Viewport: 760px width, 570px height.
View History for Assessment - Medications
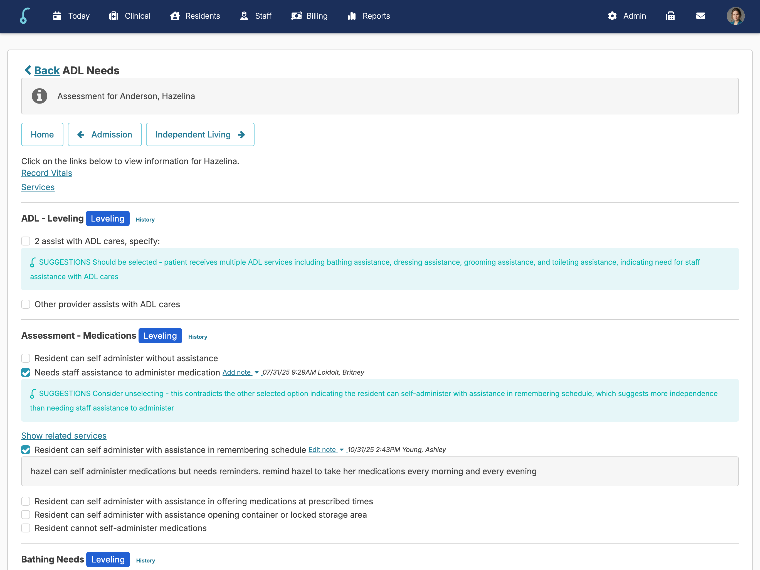[x=198, y=336]
